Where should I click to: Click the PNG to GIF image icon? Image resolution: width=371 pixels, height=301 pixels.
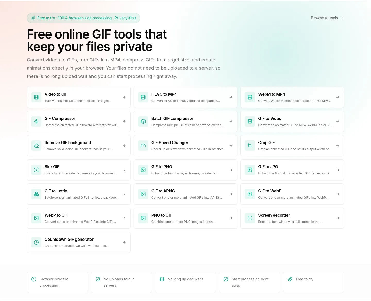point(143,218)
